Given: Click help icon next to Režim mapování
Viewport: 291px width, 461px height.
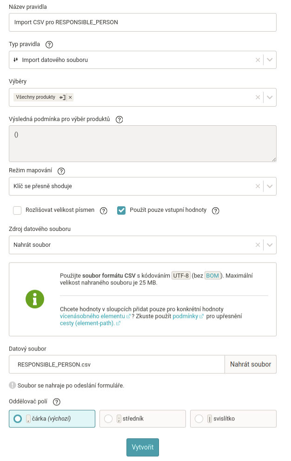Looking at the screenshot, I should (61, 171).
